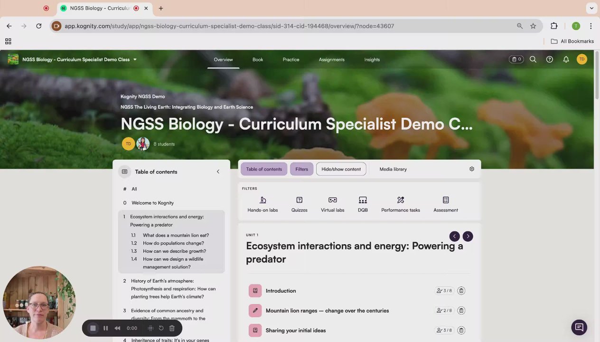
Task: Open Chrome apps grid icon
Action: pyautogui.click(x=8, y=41)
